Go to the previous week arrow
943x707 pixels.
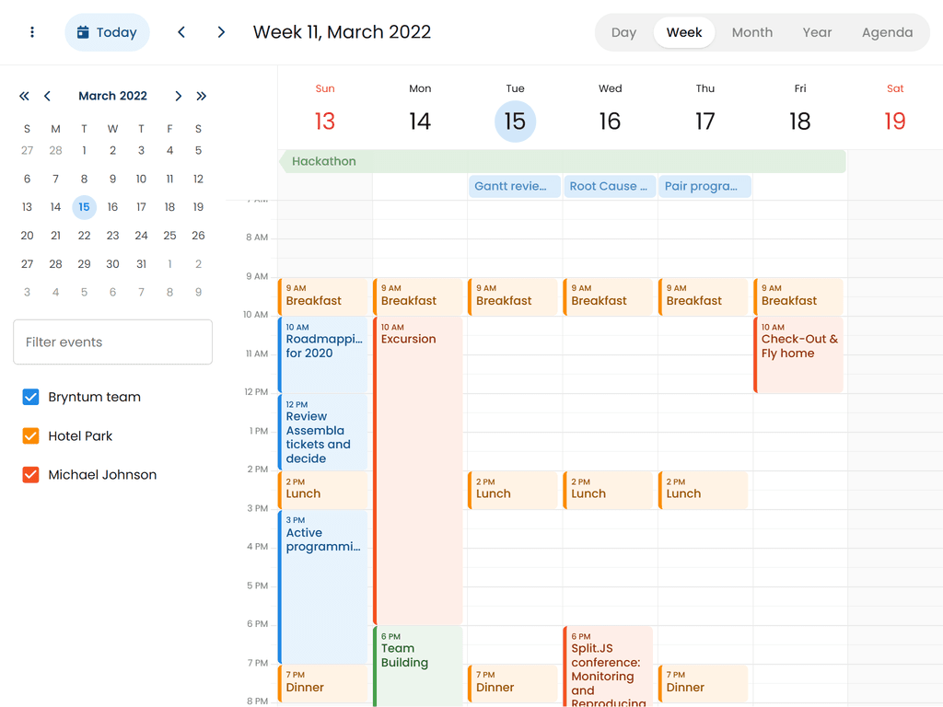coord(181,32)
